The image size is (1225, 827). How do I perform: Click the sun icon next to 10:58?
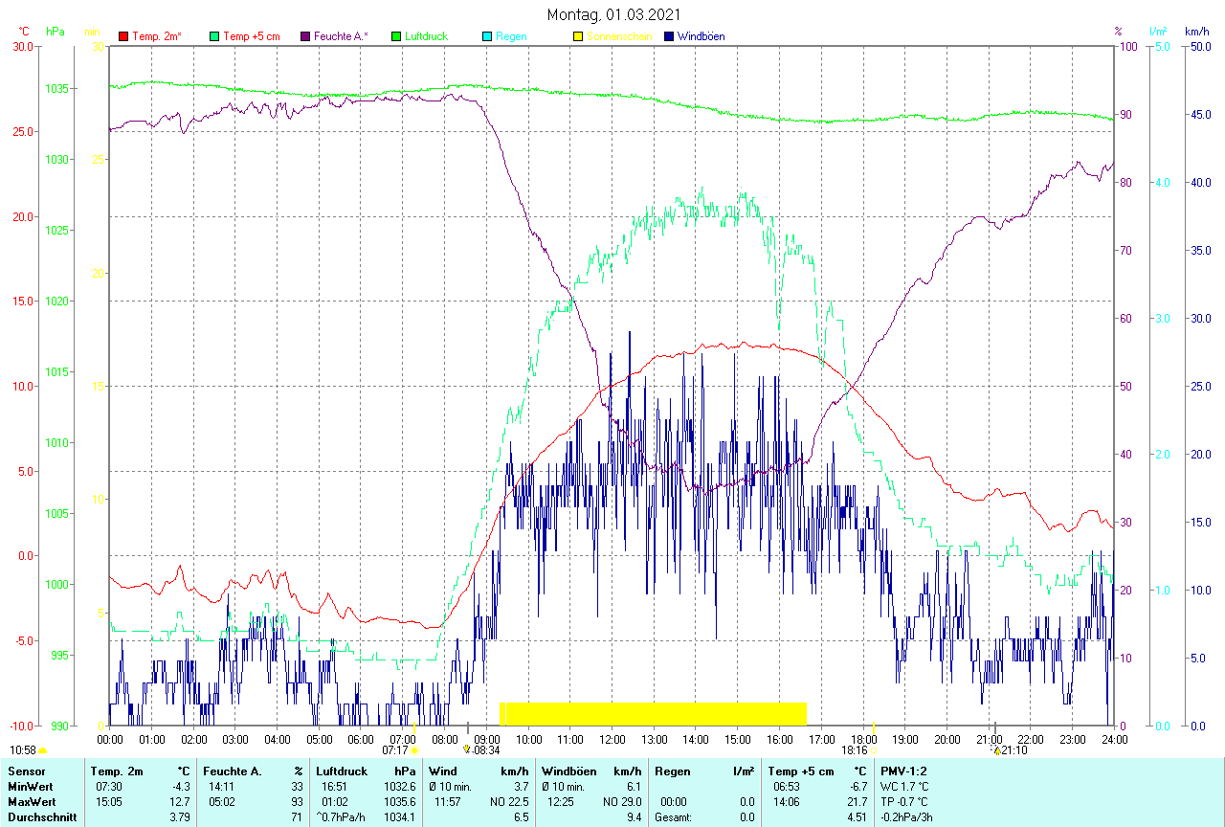click(42, 750)
